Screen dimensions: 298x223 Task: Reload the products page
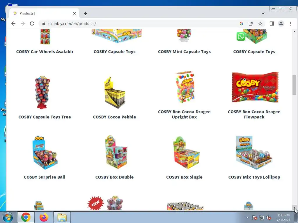32,24
